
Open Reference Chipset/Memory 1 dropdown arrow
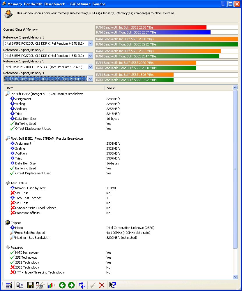(x=90, y=43)
